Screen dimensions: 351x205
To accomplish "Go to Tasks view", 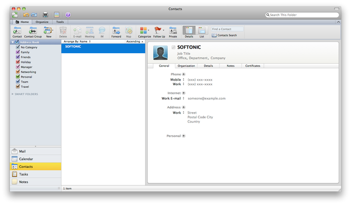I will (x=36, y=174).
